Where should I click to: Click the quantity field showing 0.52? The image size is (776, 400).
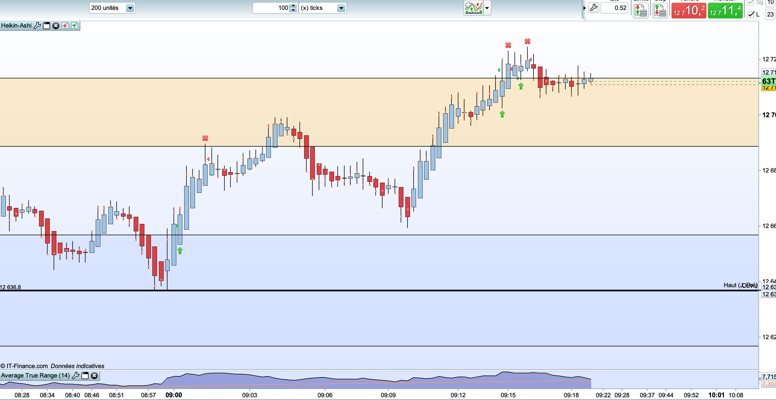pyautogui.click(x=614, y=8)
